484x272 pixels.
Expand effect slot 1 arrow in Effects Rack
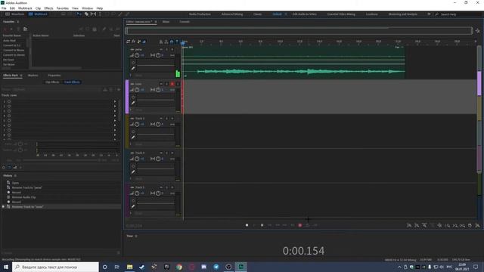coord(115,101)
